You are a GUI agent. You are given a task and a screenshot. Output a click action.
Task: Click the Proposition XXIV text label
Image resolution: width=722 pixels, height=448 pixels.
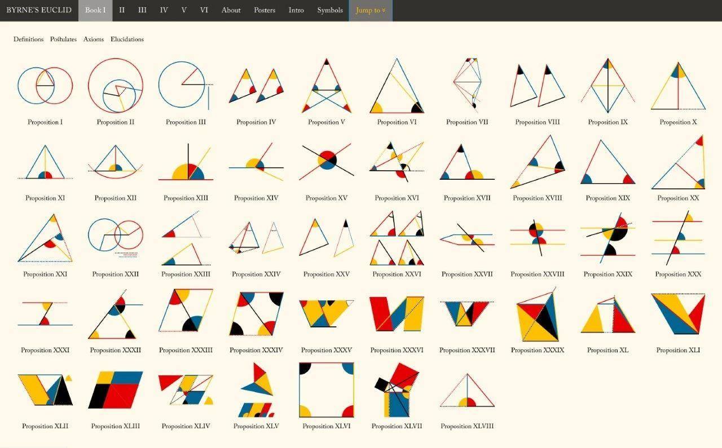point(256,274)
